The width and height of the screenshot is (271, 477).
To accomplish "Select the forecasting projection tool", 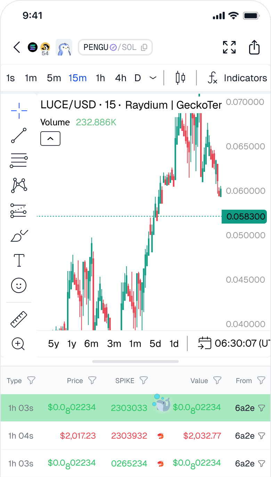I will click(x=19, y=210).
